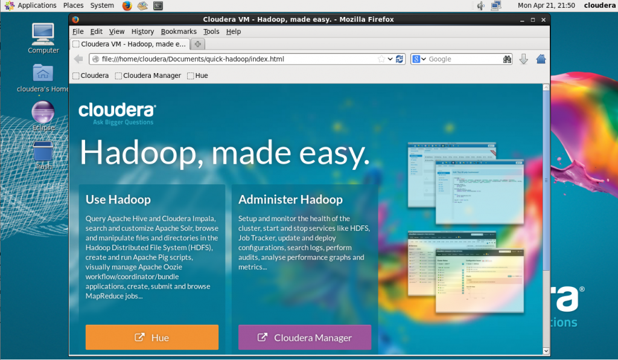
Task: Open the Firefox downloads arrow
Action: pyautogui.click(x=523, y=59)
